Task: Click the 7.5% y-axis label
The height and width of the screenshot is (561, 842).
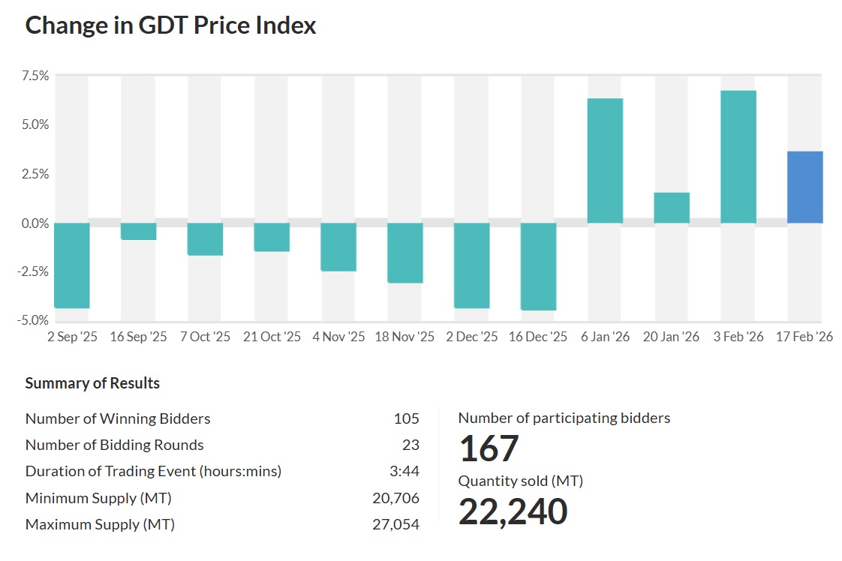Action: pyautogui.click(x=35, y=76)
